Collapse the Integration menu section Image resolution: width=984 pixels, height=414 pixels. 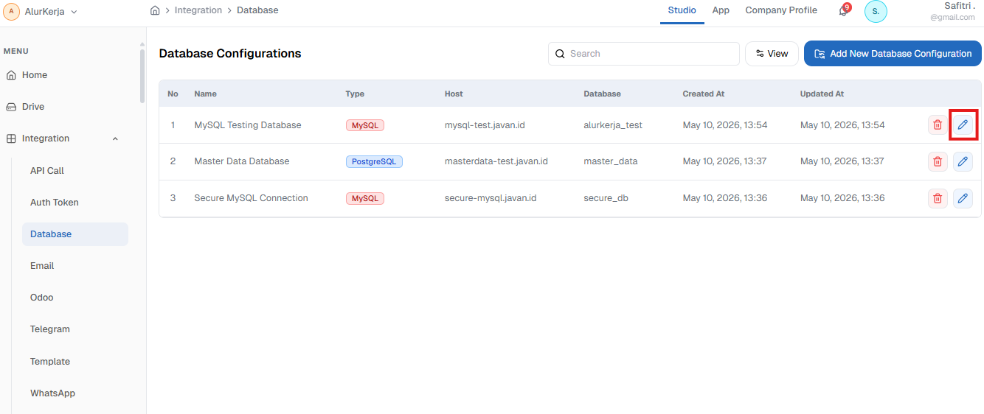(x=115, y=138)
